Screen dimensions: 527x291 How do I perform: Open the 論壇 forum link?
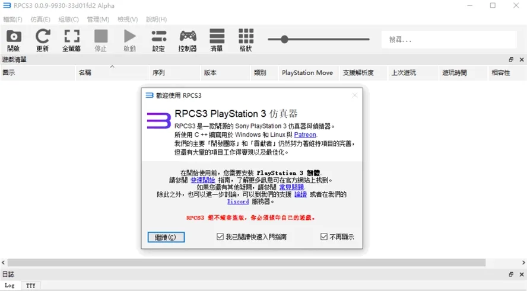pos(300,194)
